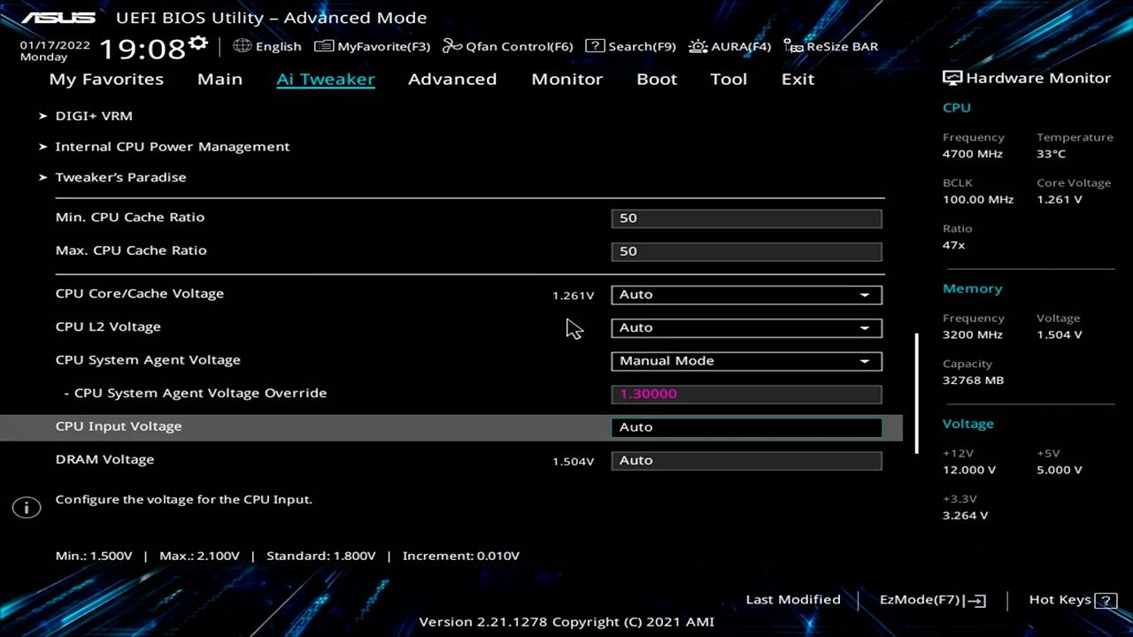Click the Last Modified button
Image resolution: width=1133 pixels, height=637 pixels.
pyautogui.click(x=793, y=600)
